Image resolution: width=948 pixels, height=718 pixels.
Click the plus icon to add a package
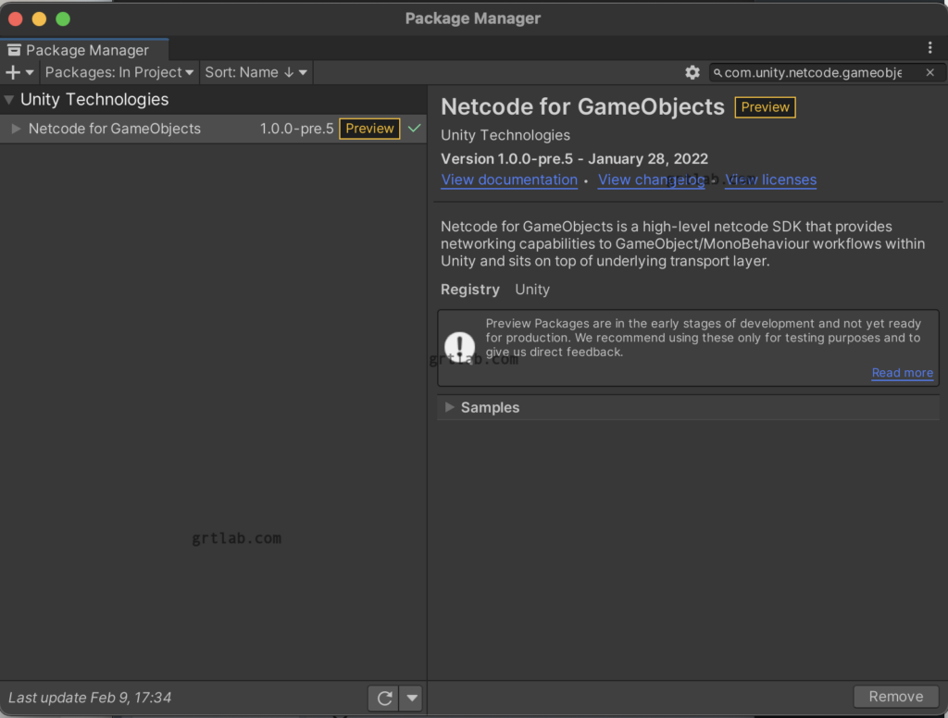point(13,72)
